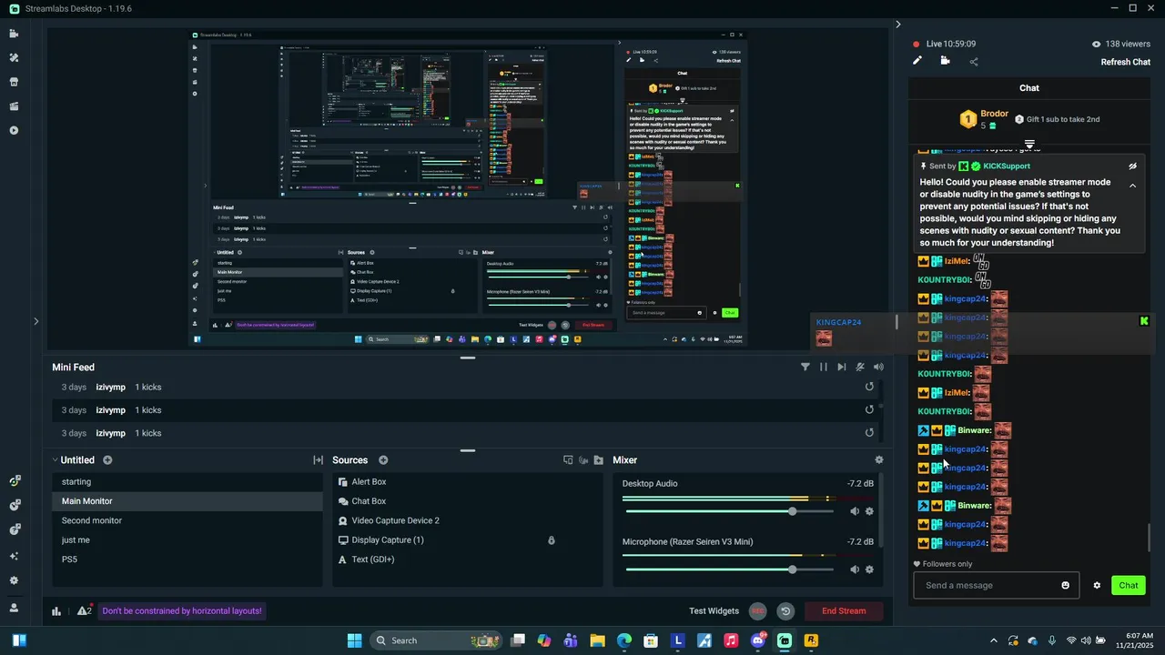The height and width of the screenshot is (655, 1165).
Task: Open Mixer advanced audio settings gear
Action: [x=878, y=460]
